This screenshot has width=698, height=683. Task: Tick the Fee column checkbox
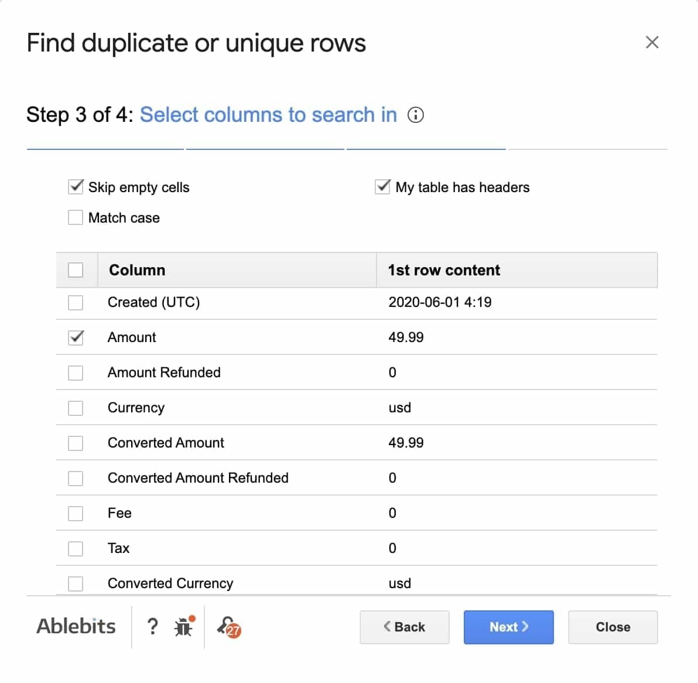click(x=76, y=513)
